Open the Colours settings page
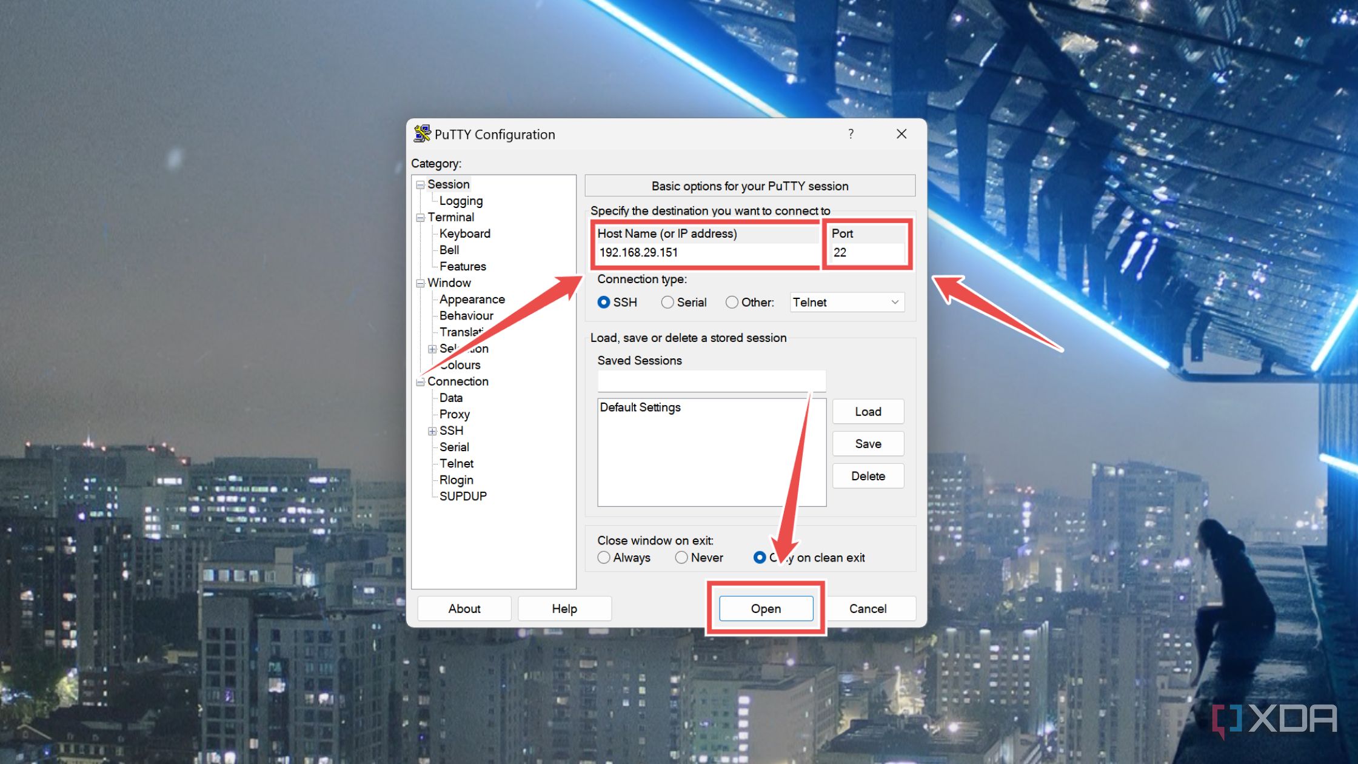1358x764 pixels. (460, 364)
